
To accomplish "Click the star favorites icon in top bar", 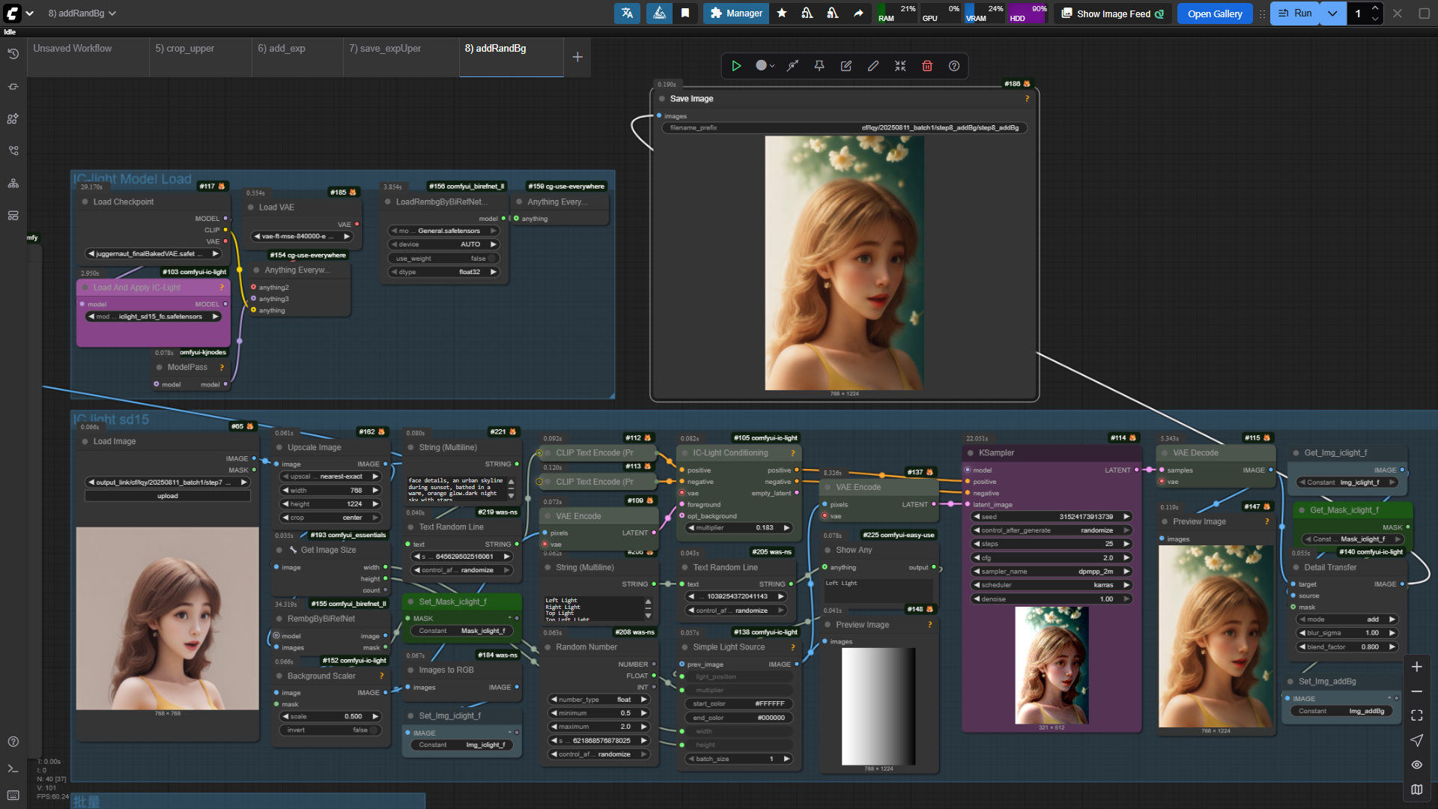I will [x=782, y=13].
